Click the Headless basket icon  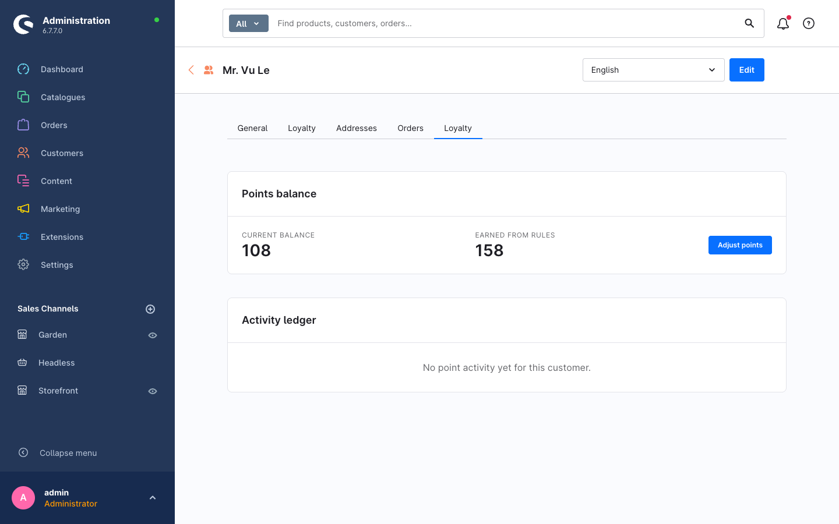[x=22, y=362]
